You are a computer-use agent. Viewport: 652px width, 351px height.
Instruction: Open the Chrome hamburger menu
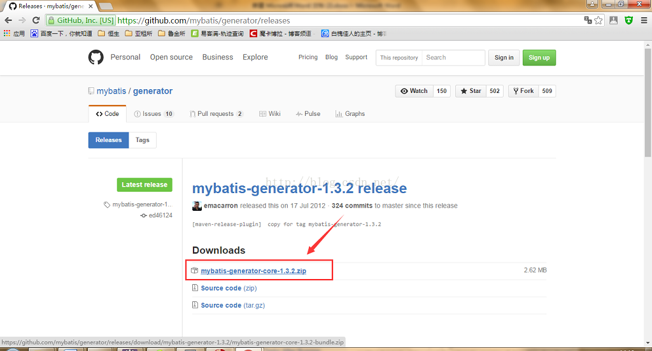(x=644, y=20)
